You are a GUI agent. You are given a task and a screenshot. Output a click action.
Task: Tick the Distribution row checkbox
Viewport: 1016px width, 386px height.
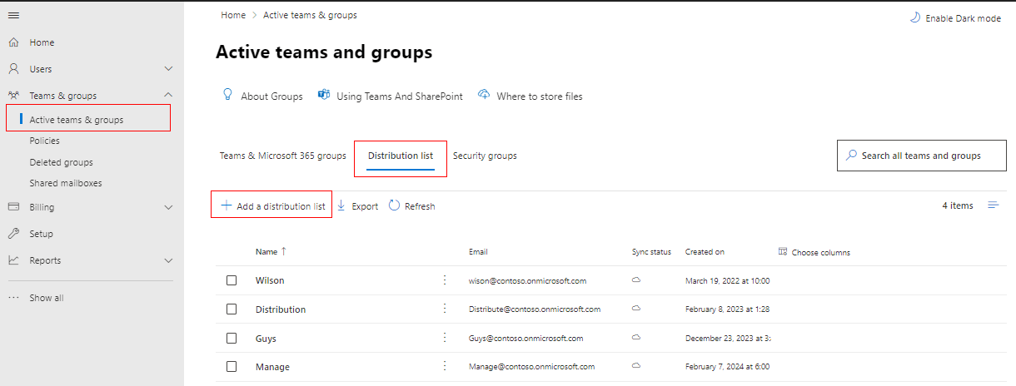click(x=232, y=309)
